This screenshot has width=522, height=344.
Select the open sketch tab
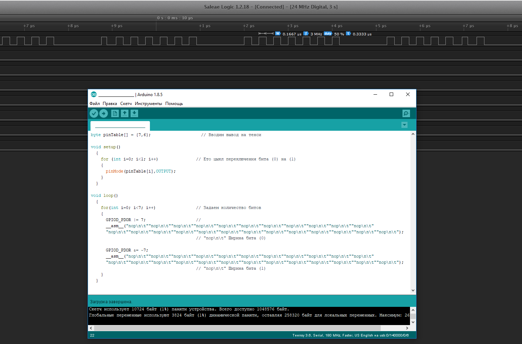pyautogui.click(x=120, y=126)
